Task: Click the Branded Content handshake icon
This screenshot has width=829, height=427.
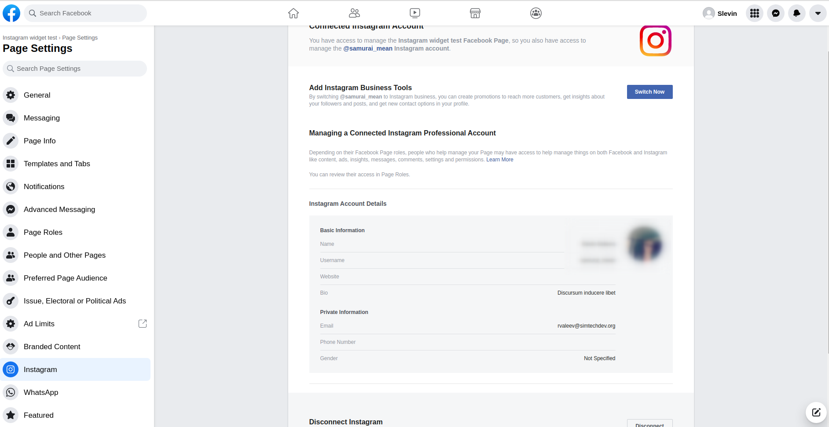Action: (x=11, y=347)
